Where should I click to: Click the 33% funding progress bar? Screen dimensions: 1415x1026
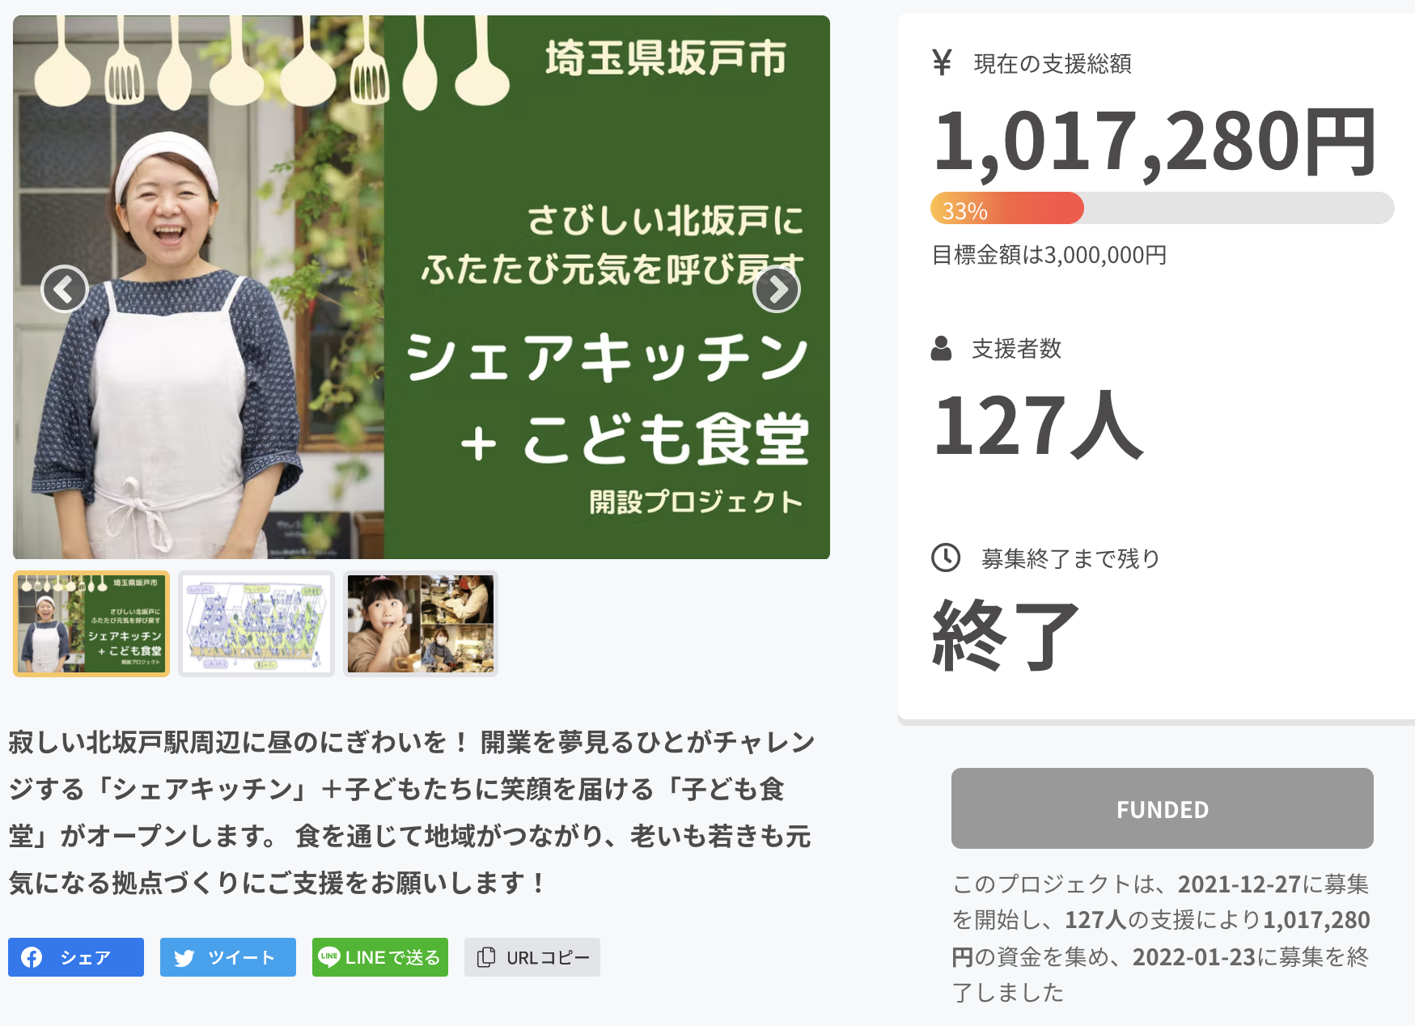click(x=1163, y=208)
